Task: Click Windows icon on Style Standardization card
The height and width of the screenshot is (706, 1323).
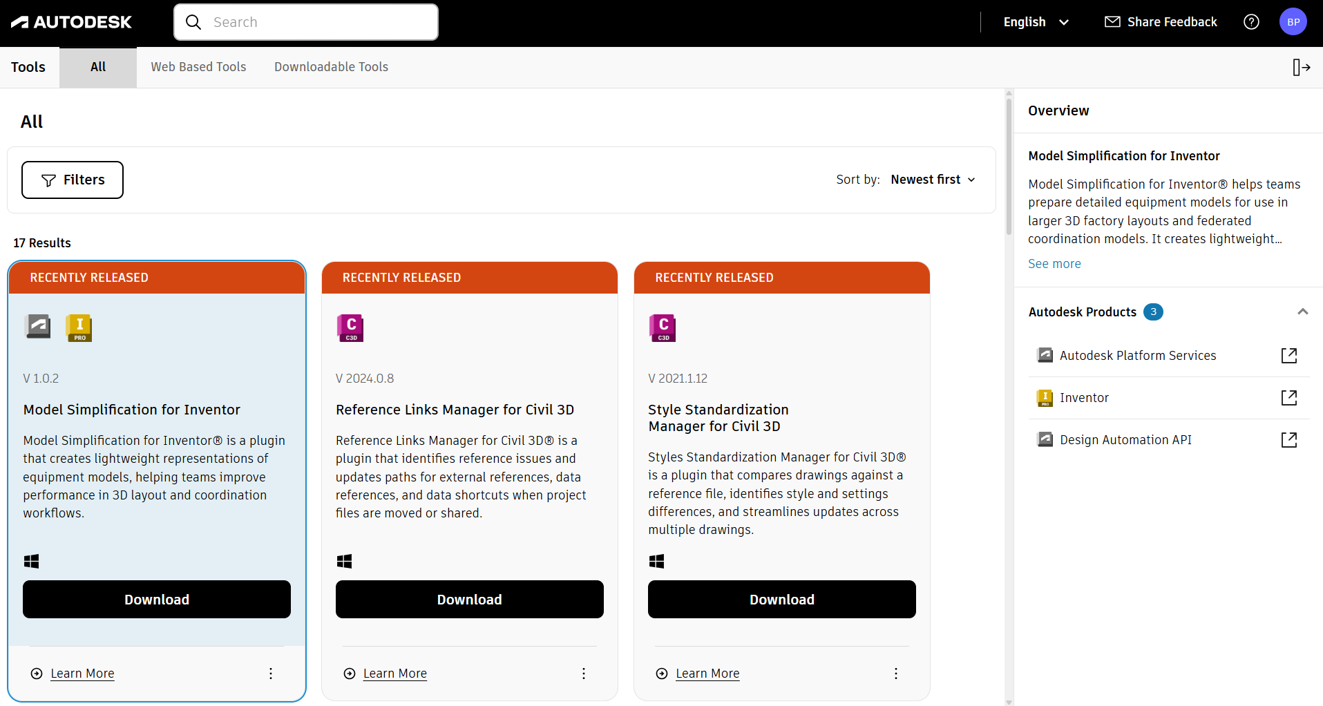Action: coord(657,561)
